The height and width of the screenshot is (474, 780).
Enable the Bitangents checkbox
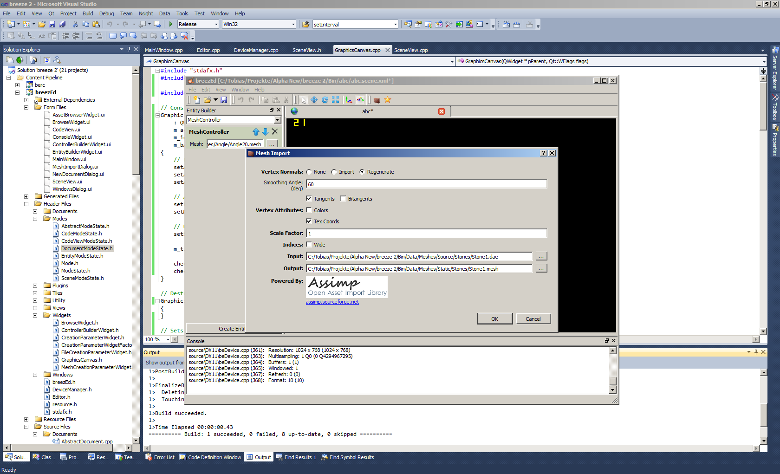(x=343, y=199)
